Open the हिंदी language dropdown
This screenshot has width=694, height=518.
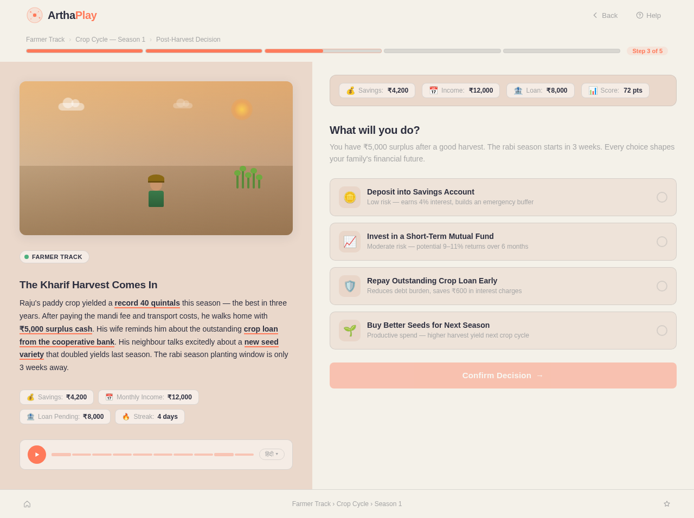click(272, 454)
